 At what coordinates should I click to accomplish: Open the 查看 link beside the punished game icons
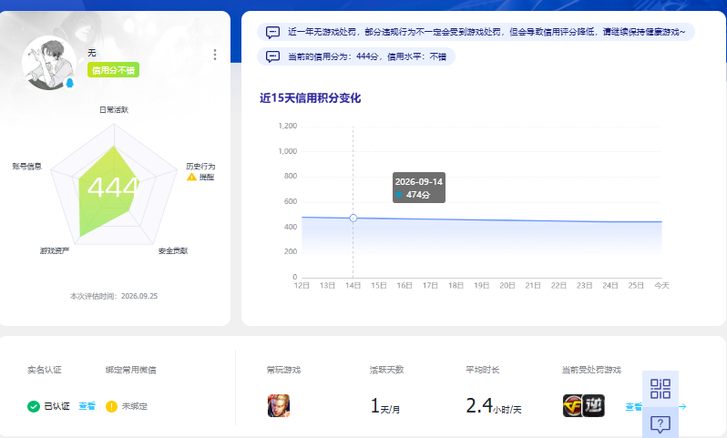[633, 406]
